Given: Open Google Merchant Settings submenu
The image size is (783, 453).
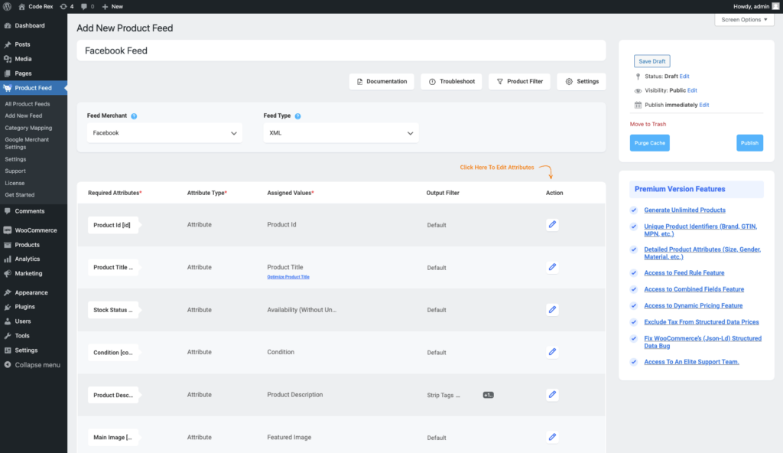Looking at the screenshot, I should 27,144.
